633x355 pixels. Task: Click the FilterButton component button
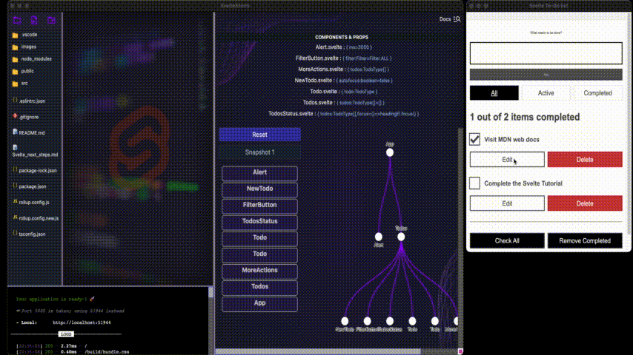click(x=259, y=206)
